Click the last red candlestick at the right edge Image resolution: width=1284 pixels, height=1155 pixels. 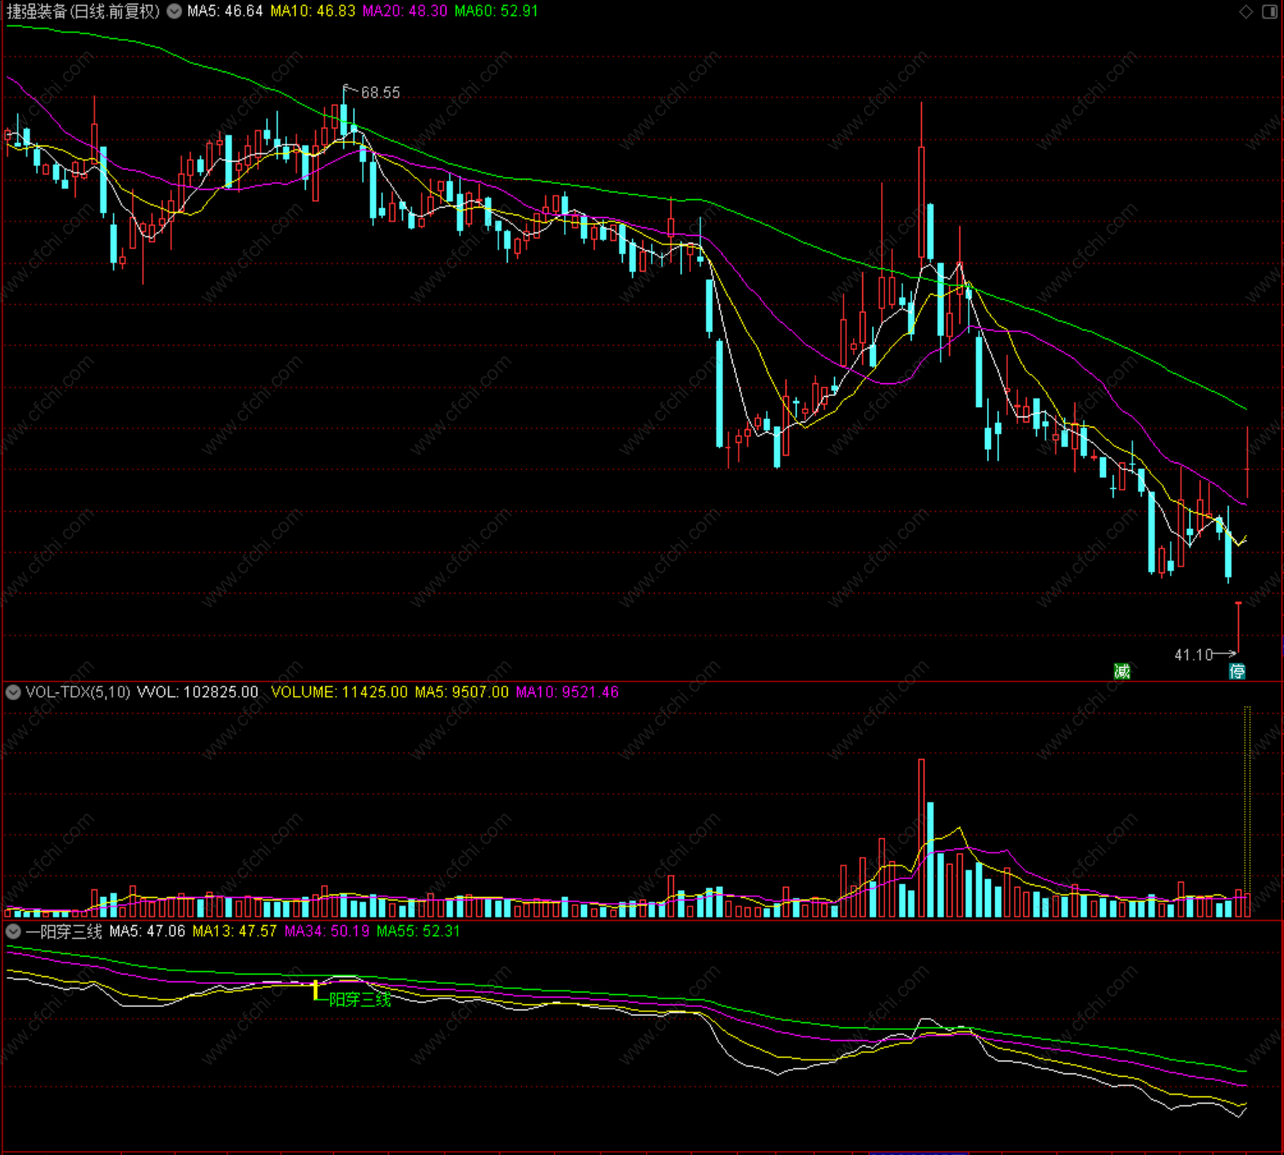tap(1247, 463)
